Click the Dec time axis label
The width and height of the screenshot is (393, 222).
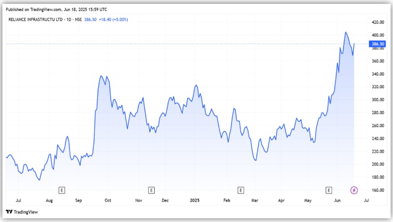(x=165, y=200)
